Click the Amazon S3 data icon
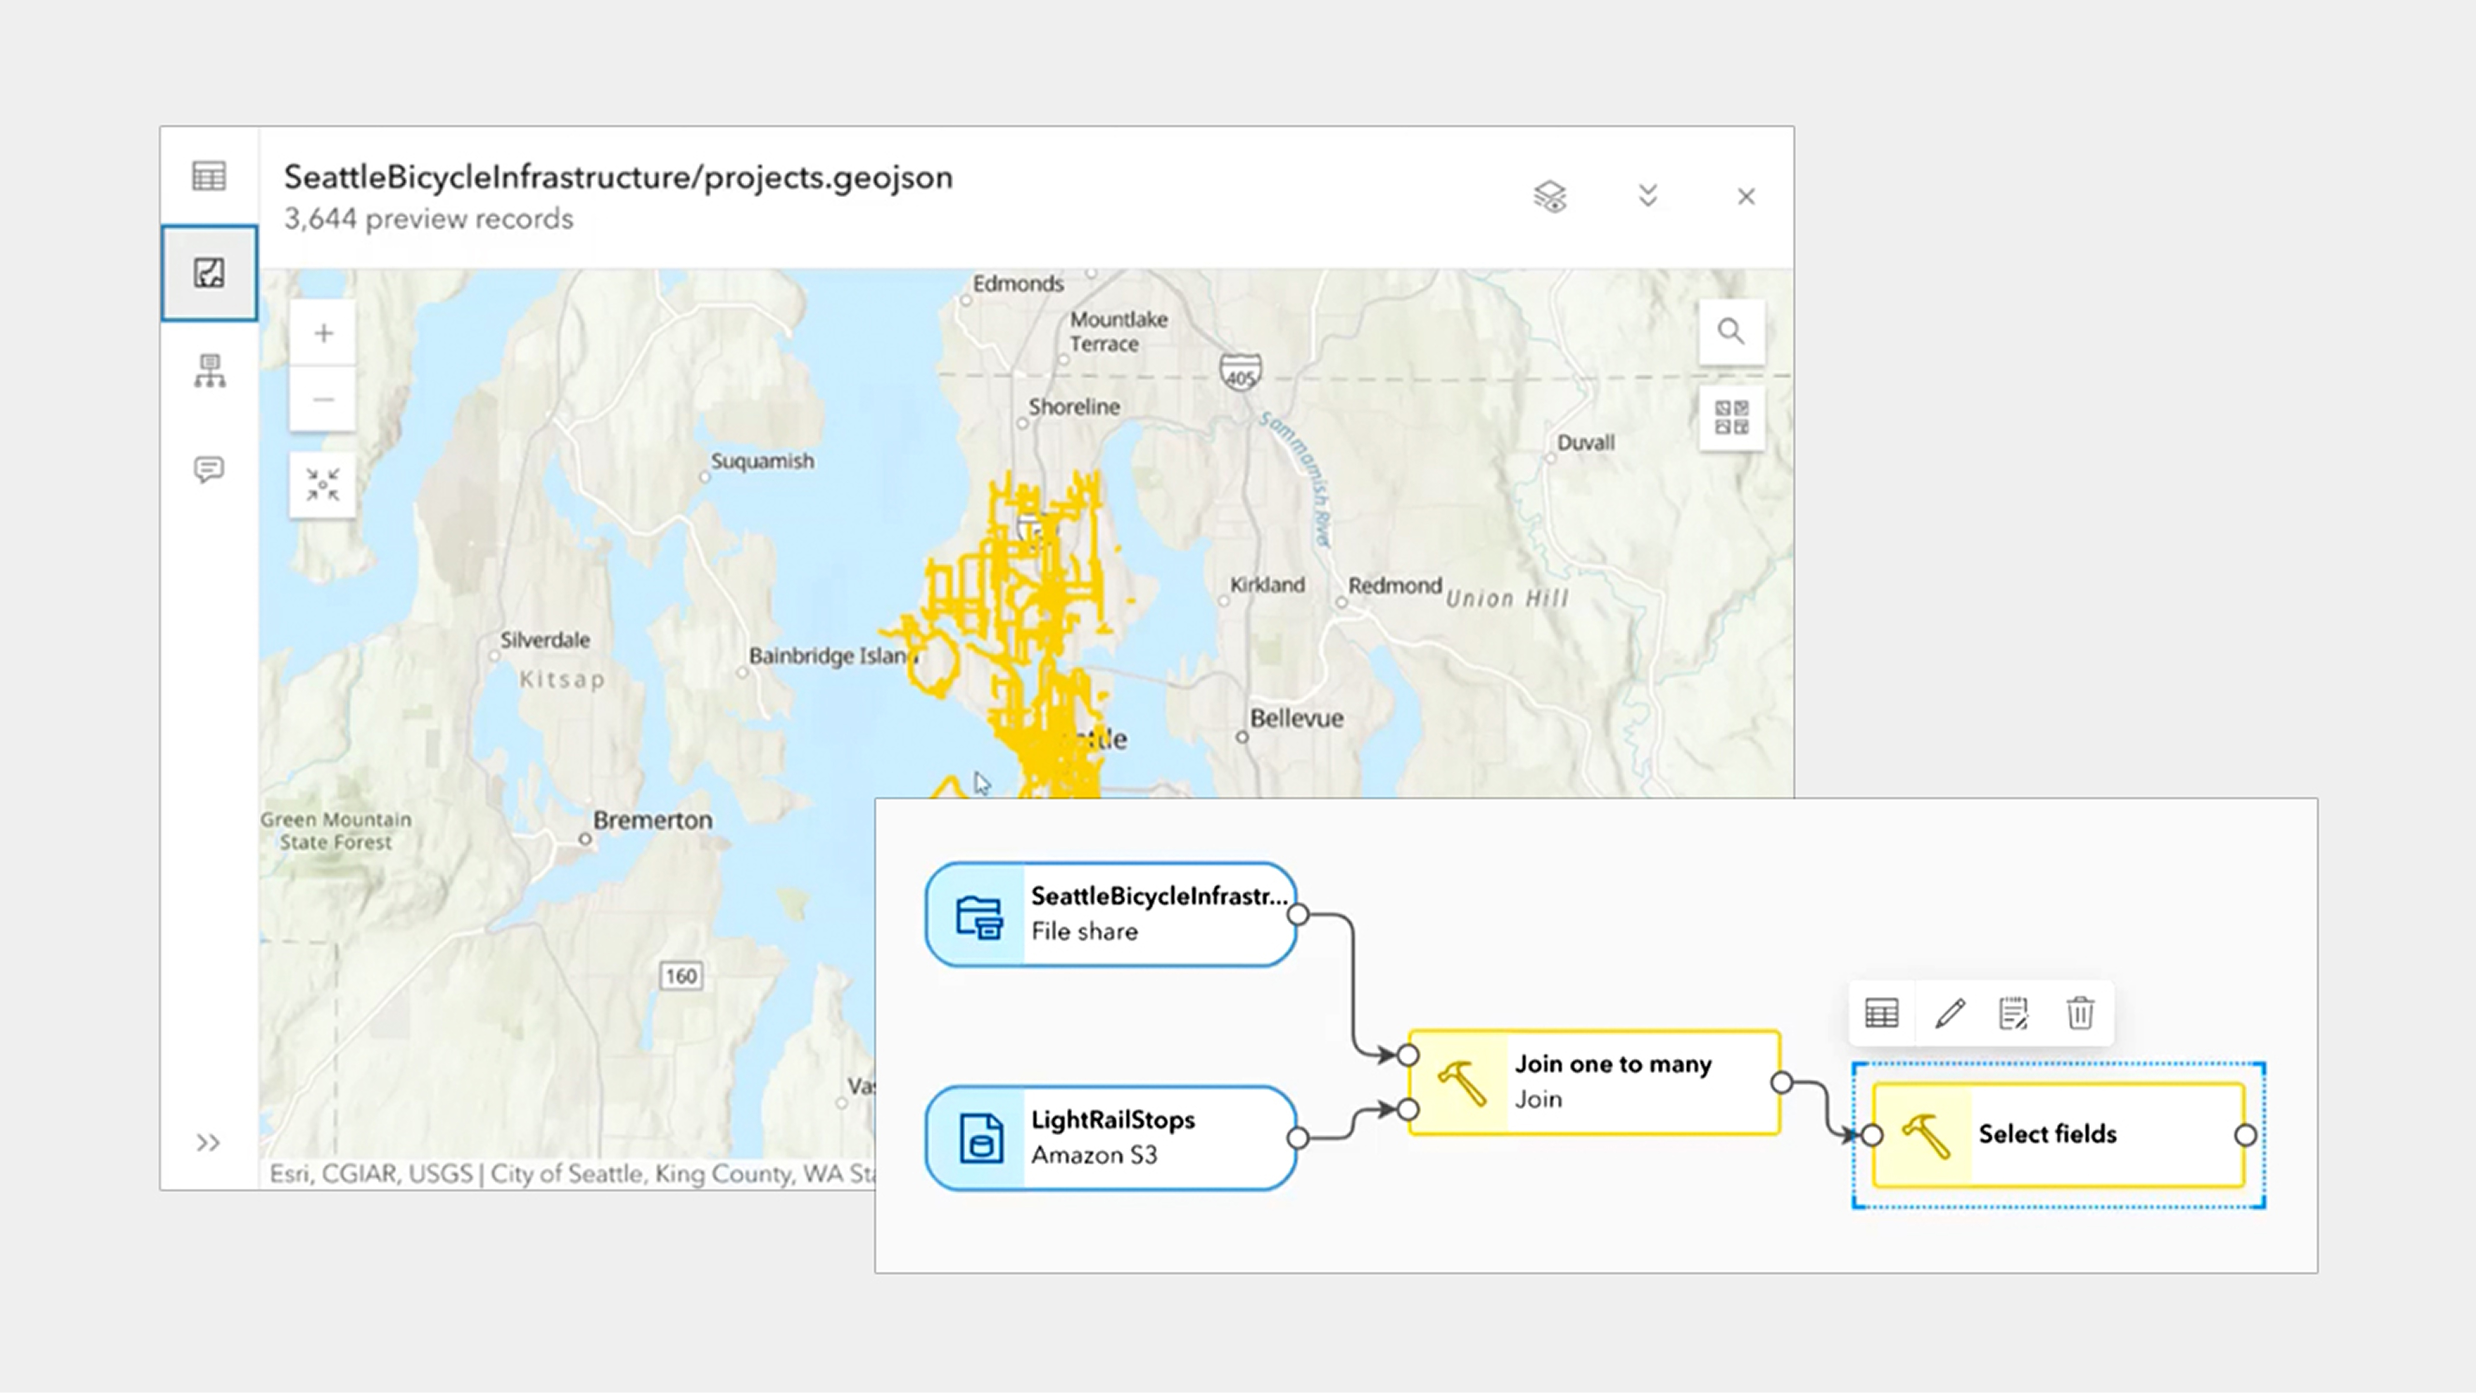The width and height of the screenshot is (2476, 1393). 980,1138
